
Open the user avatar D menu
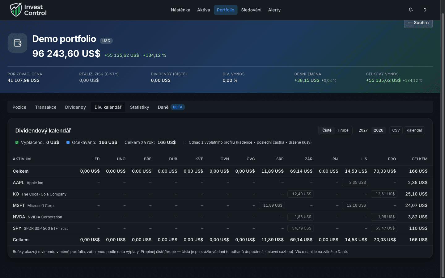tap(425, 10)
